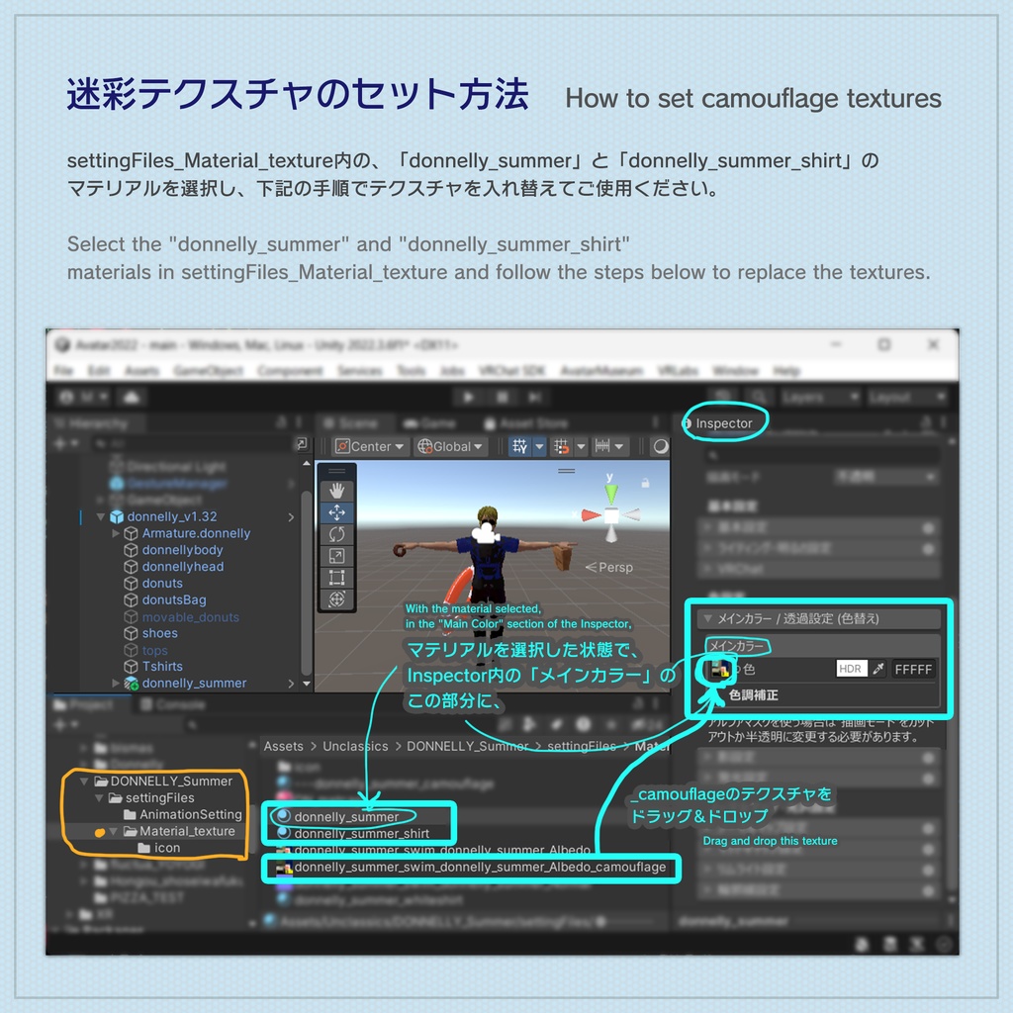The height and width of the screenshot is (1013, 1013).
Task: Collapse the Material_texture folder
Action: 114,831
